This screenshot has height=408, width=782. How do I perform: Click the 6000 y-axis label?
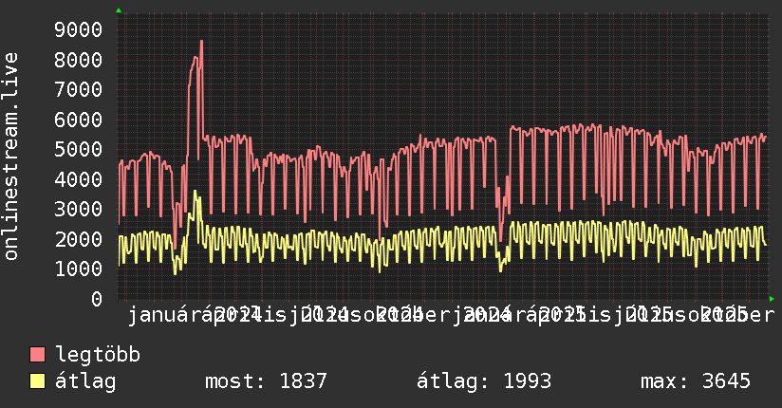79,120
